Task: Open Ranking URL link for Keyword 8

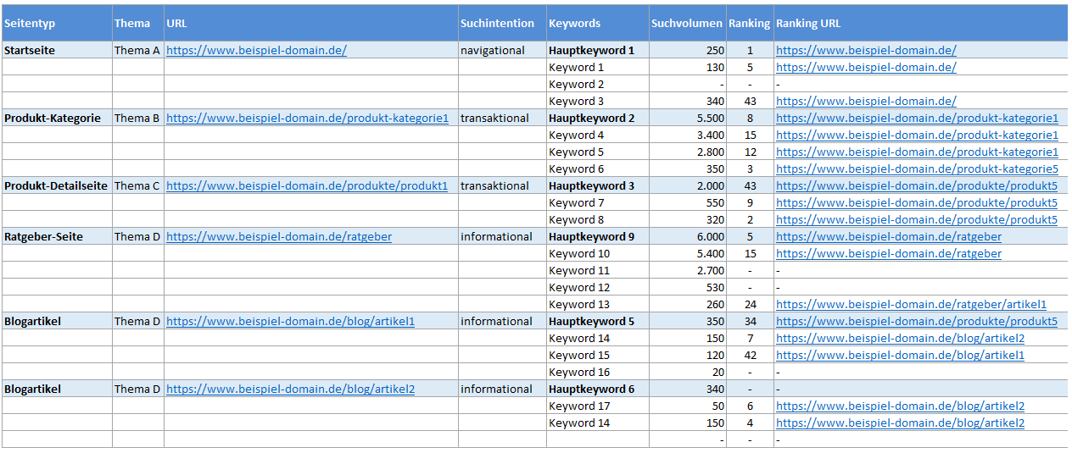Action: tap(917, 219)
